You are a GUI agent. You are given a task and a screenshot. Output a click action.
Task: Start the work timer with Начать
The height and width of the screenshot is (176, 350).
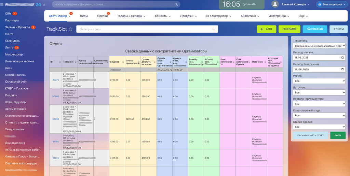tap(249, 4)
